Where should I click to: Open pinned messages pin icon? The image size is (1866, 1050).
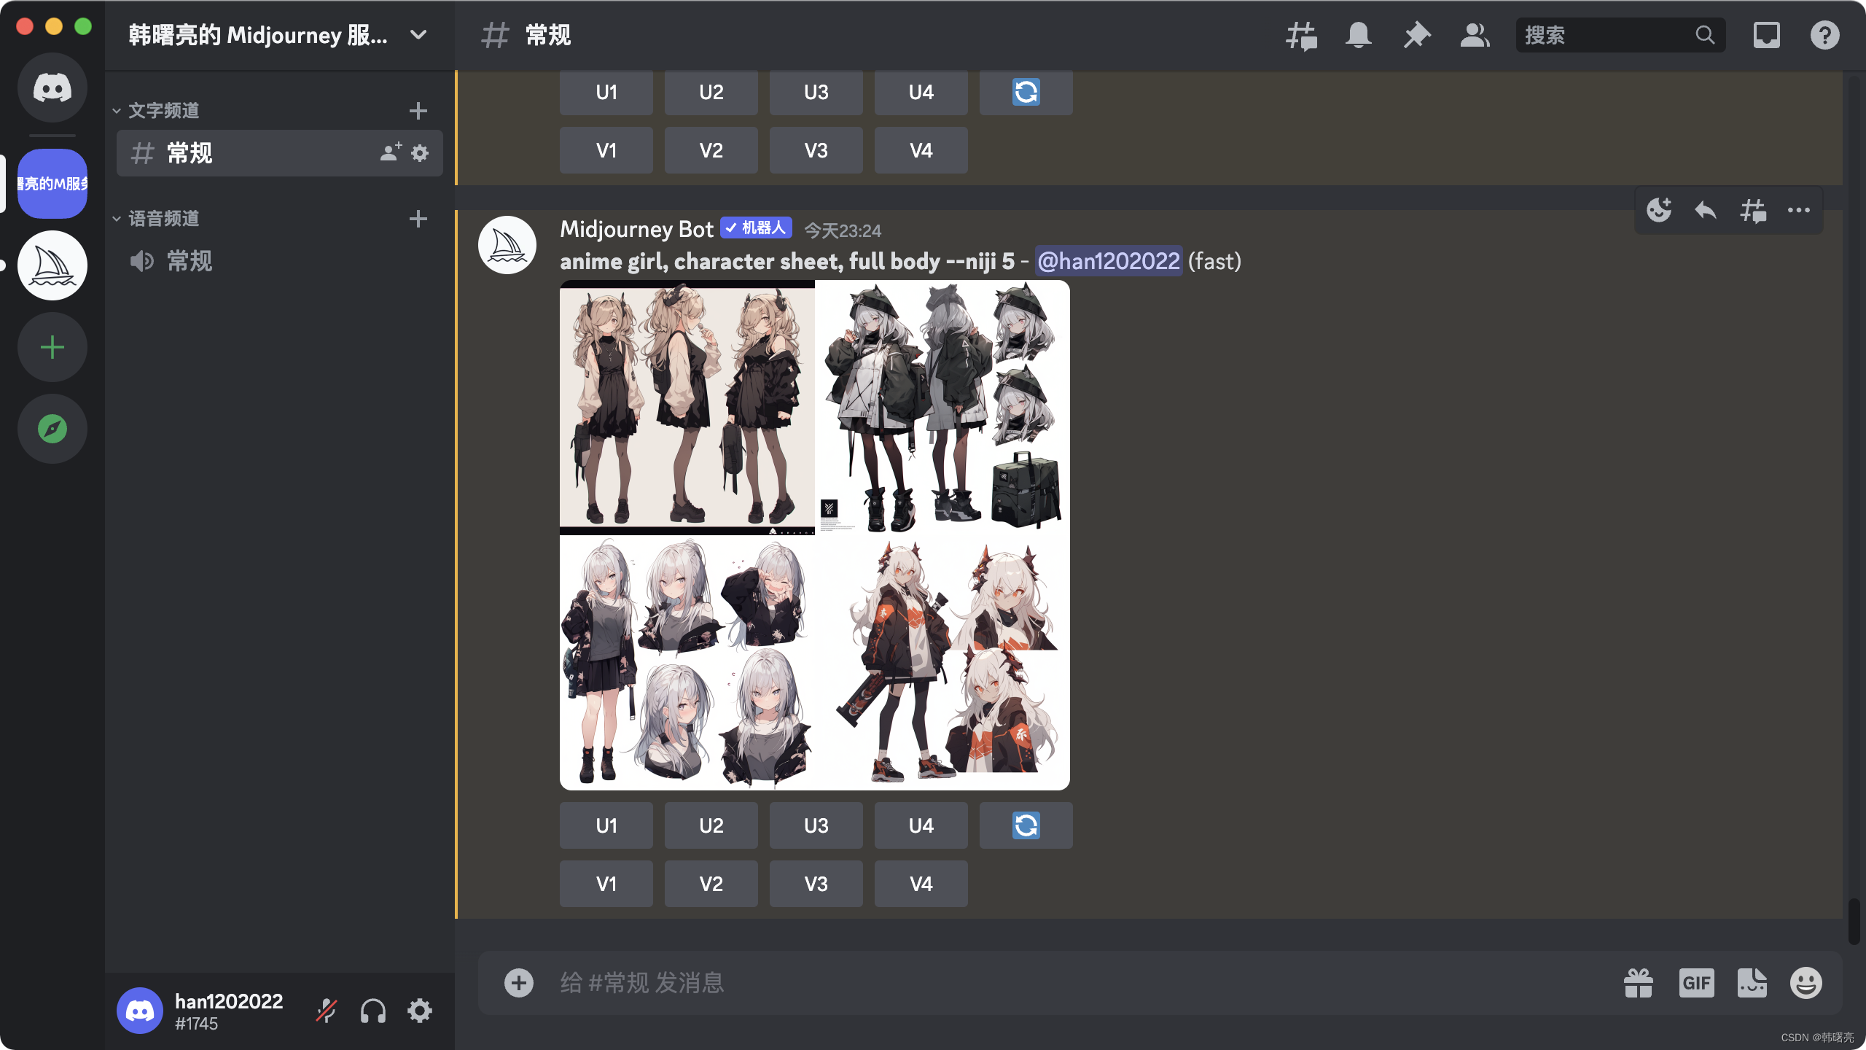click(x=1416, y=35)
